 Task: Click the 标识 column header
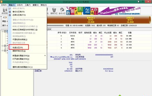(x=80, y=33)
